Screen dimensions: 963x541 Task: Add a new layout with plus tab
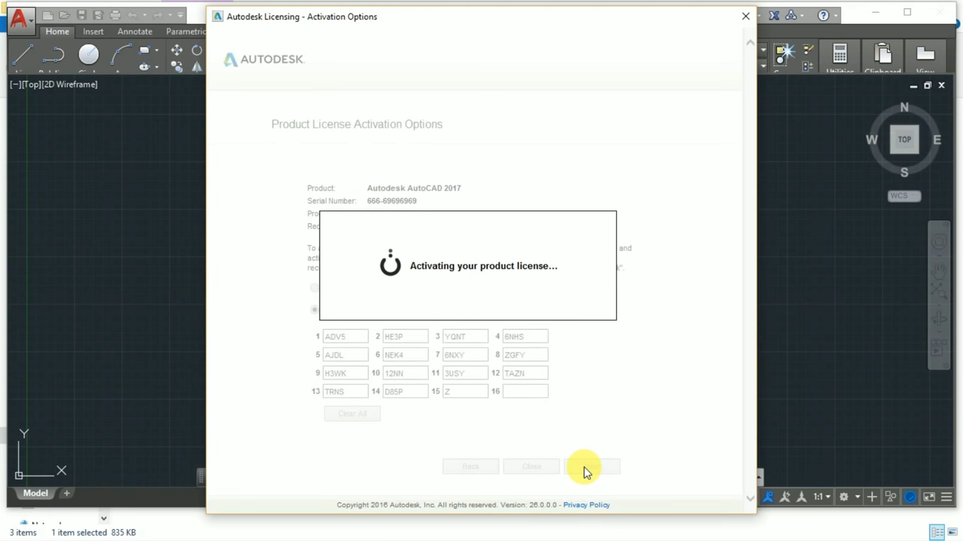pos(66,493)
